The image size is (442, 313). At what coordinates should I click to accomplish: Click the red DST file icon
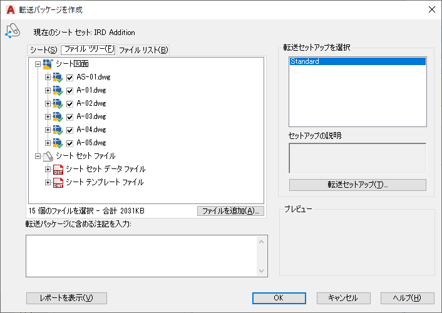58,170
